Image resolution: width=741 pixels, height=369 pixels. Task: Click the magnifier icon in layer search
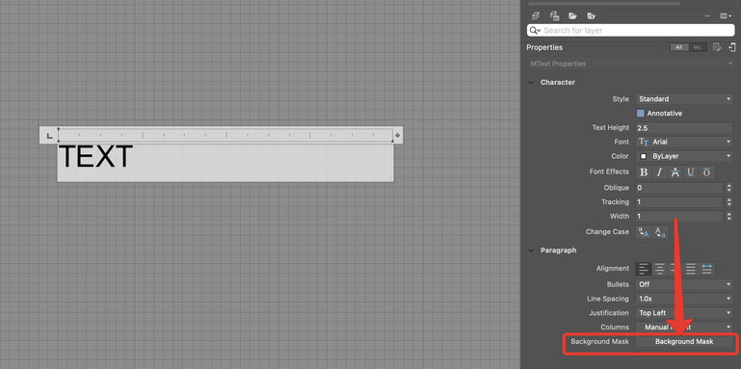535,30
